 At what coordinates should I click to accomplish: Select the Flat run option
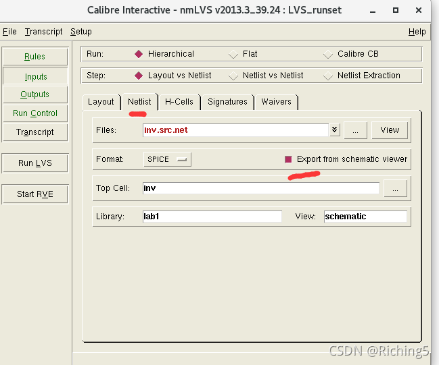(x=233, y=54)
